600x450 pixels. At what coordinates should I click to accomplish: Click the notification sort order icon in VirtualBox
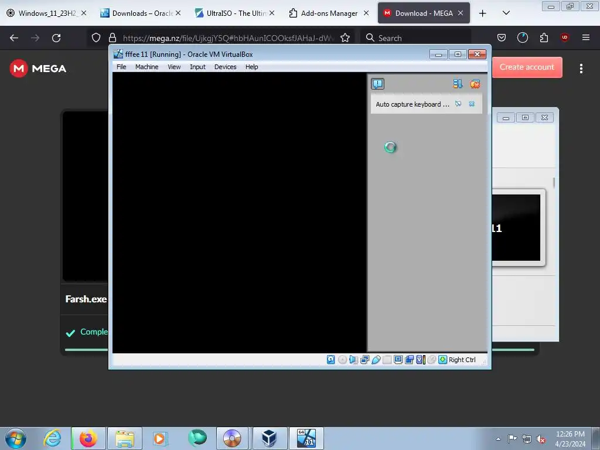point(457,84)
